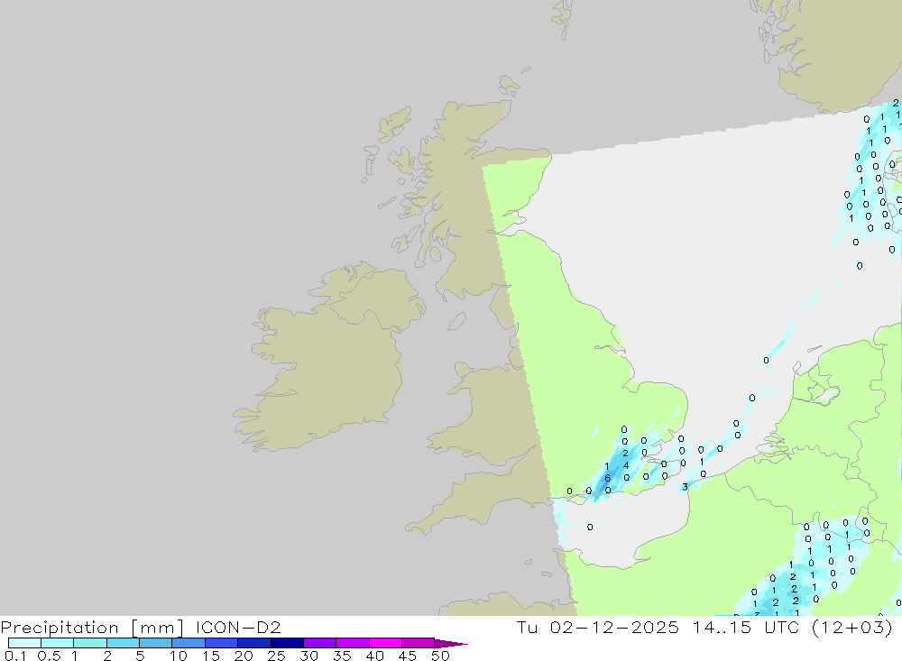Click the legend label '0.1'
The height and width of the screenshot is (661, 902).
(15, 656)
